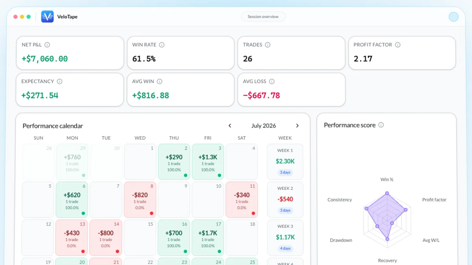Image resolution: width=472 pixels, height=265 pixels.
Task: Click the July 2026 month label
Action: (x=264, y=126)
